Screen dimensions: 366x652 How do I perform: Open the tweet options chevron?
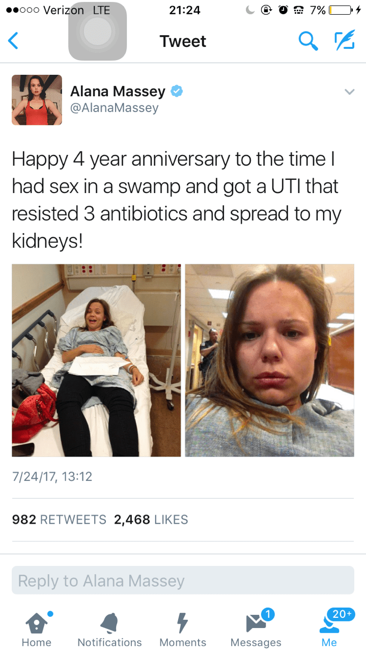pos(349,92)
